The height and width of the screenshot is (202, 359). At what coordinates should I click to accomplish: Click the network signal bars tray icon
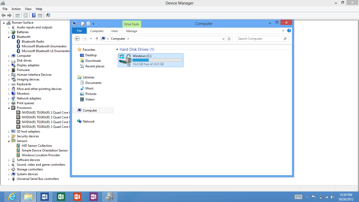[326, 197]
